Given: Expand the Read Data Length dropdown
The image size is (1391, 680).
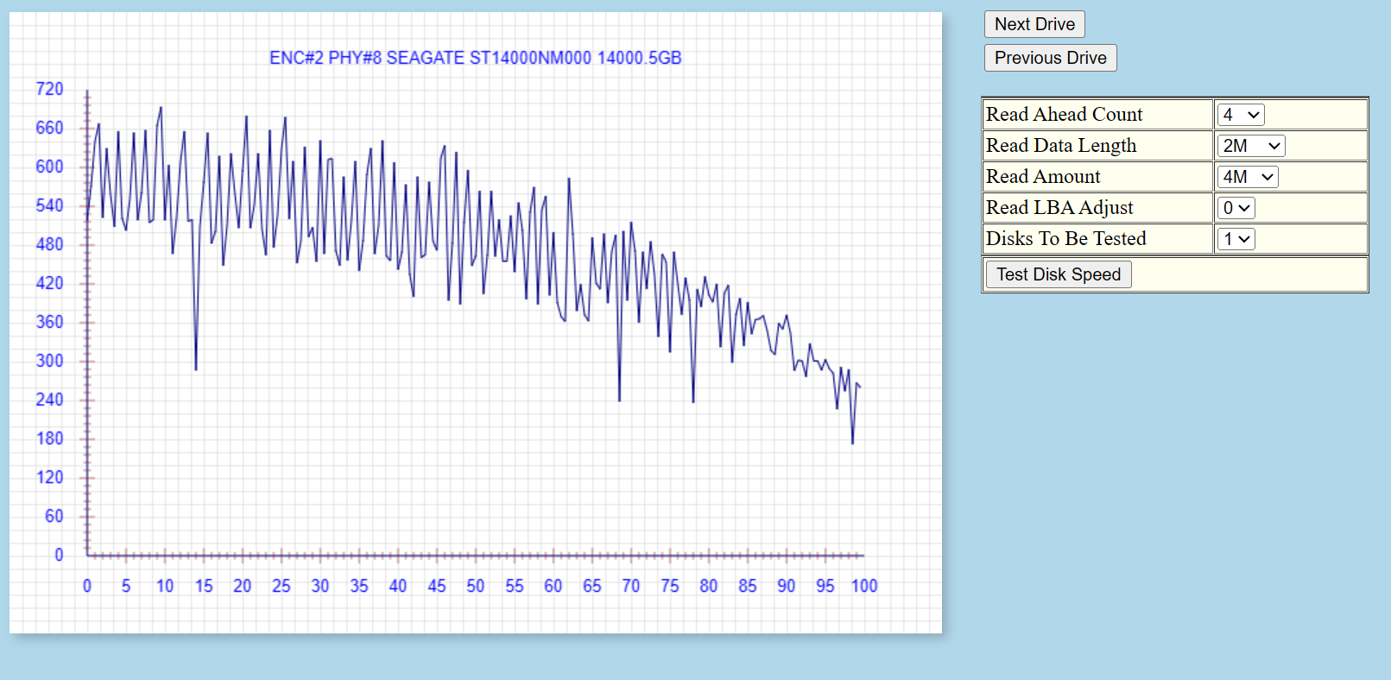Looking at the screenshot, I should (1250, 146).
